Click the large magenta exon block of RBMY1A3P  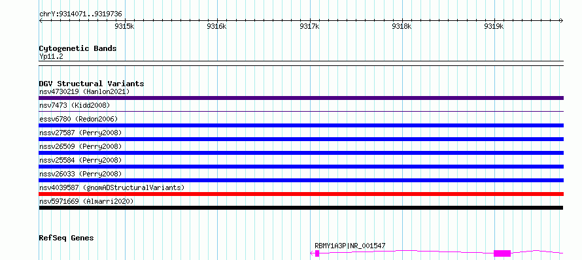[502, 253]
